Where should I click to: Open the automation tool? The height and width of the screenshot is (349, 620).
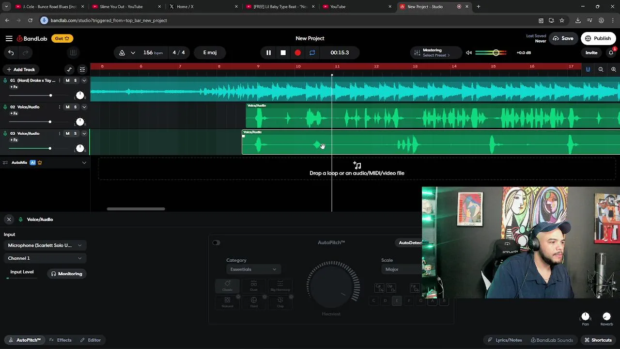(x=69, y=69)
